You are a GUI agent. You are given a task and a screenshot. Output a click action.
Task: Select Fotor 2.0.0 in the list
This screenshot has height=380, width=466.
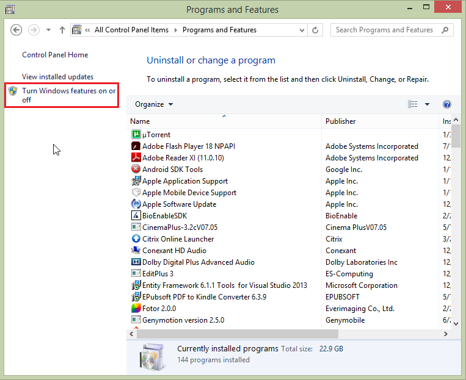(x=159, y=308)
